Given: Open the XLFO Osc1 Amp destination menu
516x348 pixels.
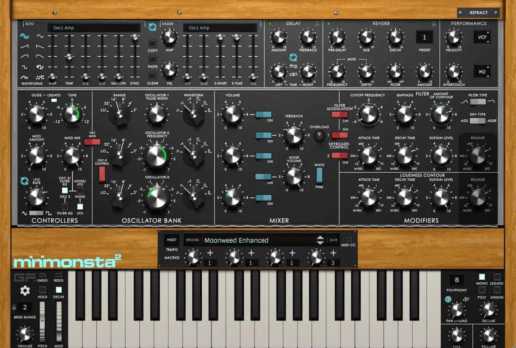Looking at the screenshot, I should click(x=94, y=28).
